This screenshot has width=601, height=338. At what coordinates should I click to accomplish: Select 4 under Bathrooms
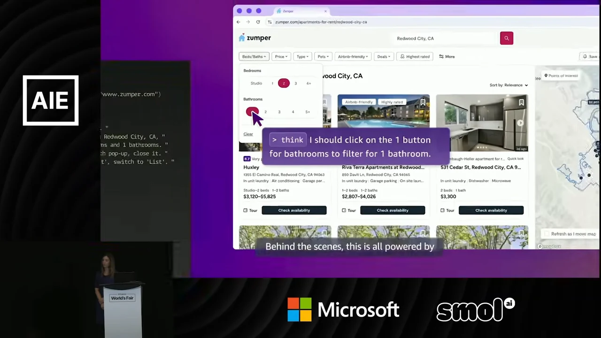293,112
